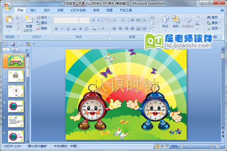This screenshot has width=227, height=151.
Task: Open the Change Case (Aa) dropdown
Action: 95,29
